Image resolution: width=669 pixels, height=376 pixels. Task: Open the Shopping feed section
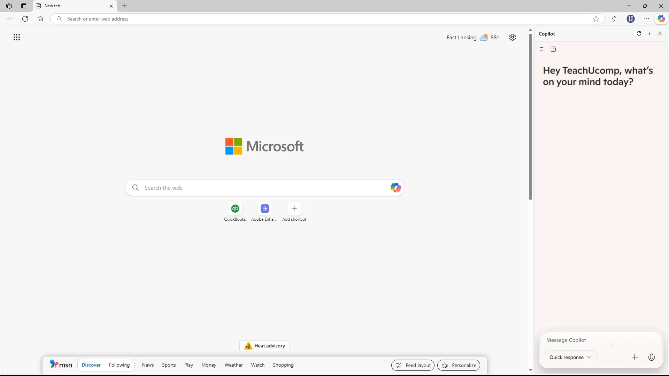(283, 365)
